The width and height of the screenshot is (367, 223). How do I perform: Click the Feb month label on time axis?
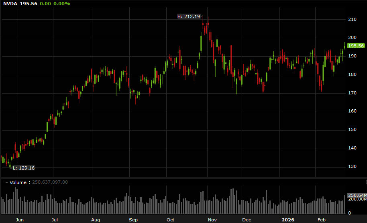click(x=321, y=220)
